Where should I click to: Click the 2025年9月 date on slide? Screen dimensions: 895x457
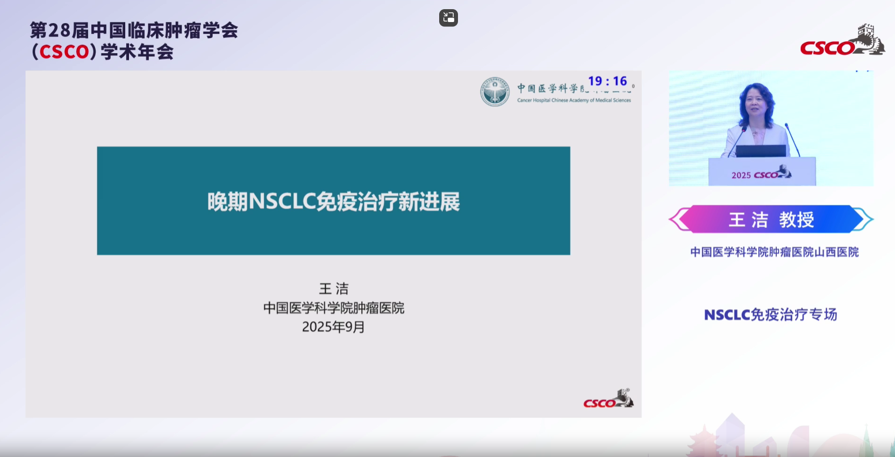(x=333, y=327)
